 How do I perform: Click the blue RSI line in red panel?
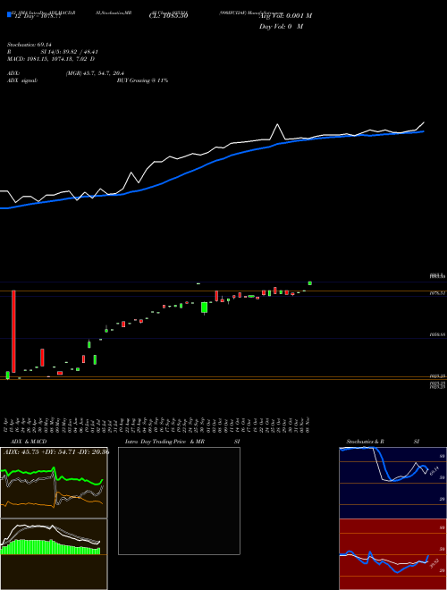[x=384, y=561]
